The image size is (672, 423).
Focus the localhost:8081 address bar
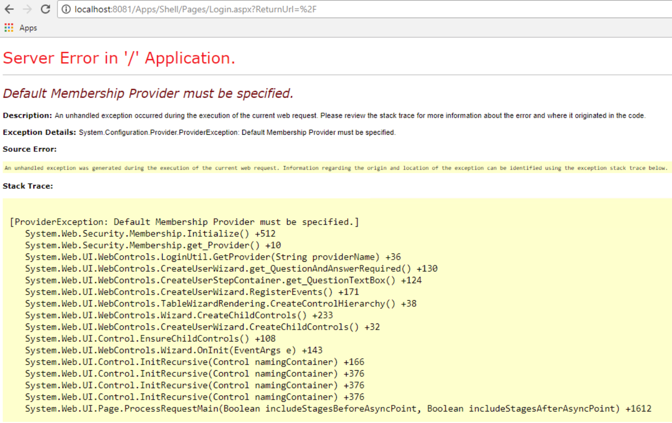point(364,9)
